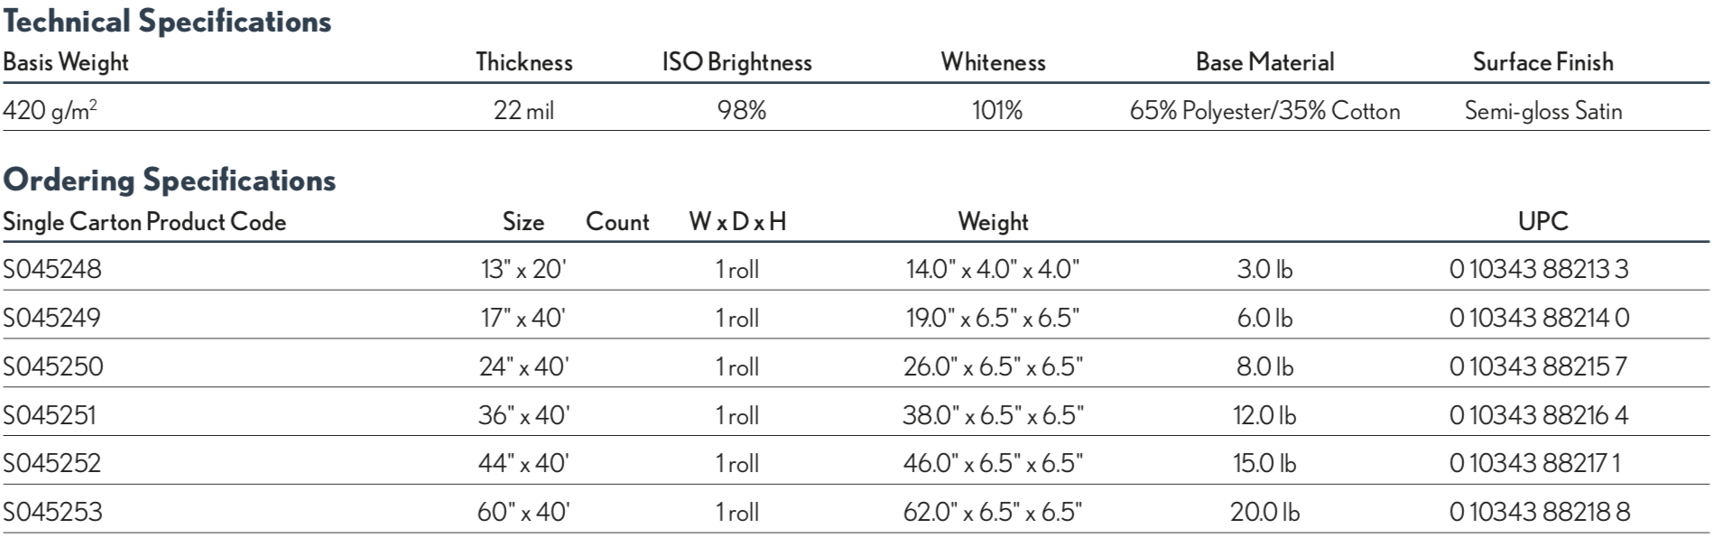Click the Surface Finish column header
The height and width of the screenshot is (538, 1715).
tap(1543, 62)
